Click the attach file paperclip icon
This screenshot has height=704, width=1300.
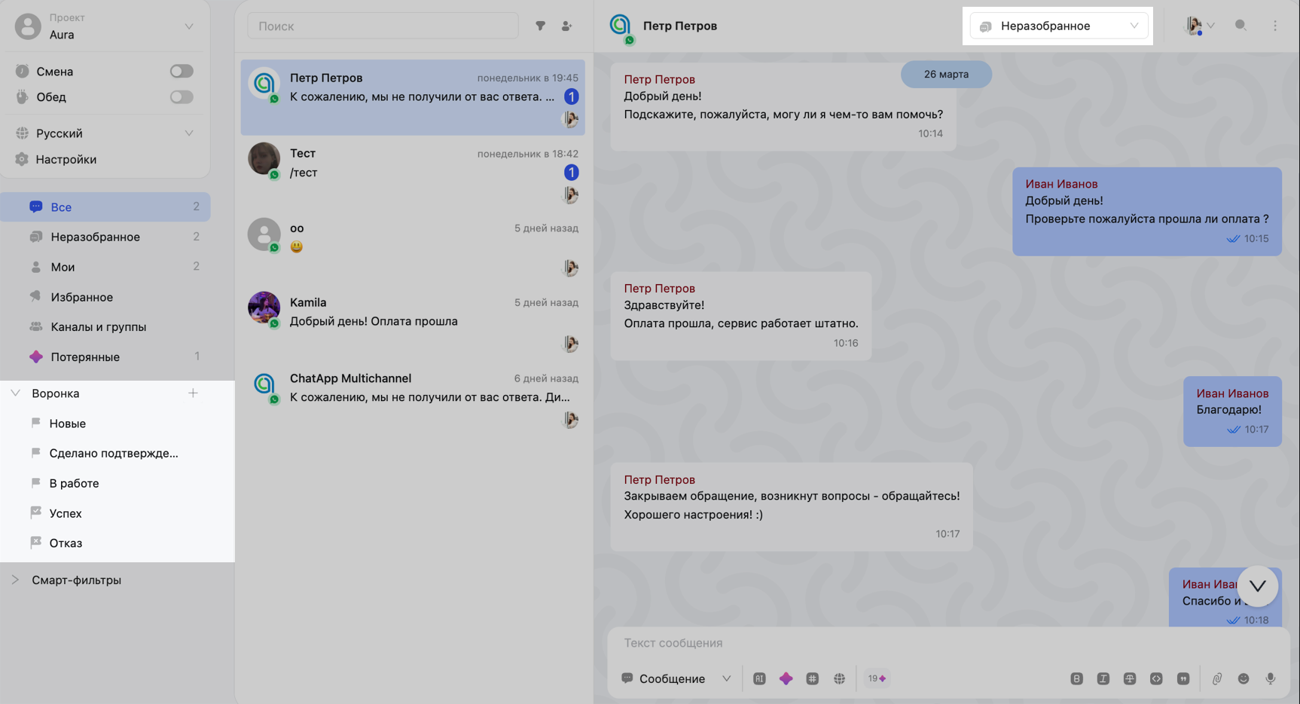[x=1216, y=678]
